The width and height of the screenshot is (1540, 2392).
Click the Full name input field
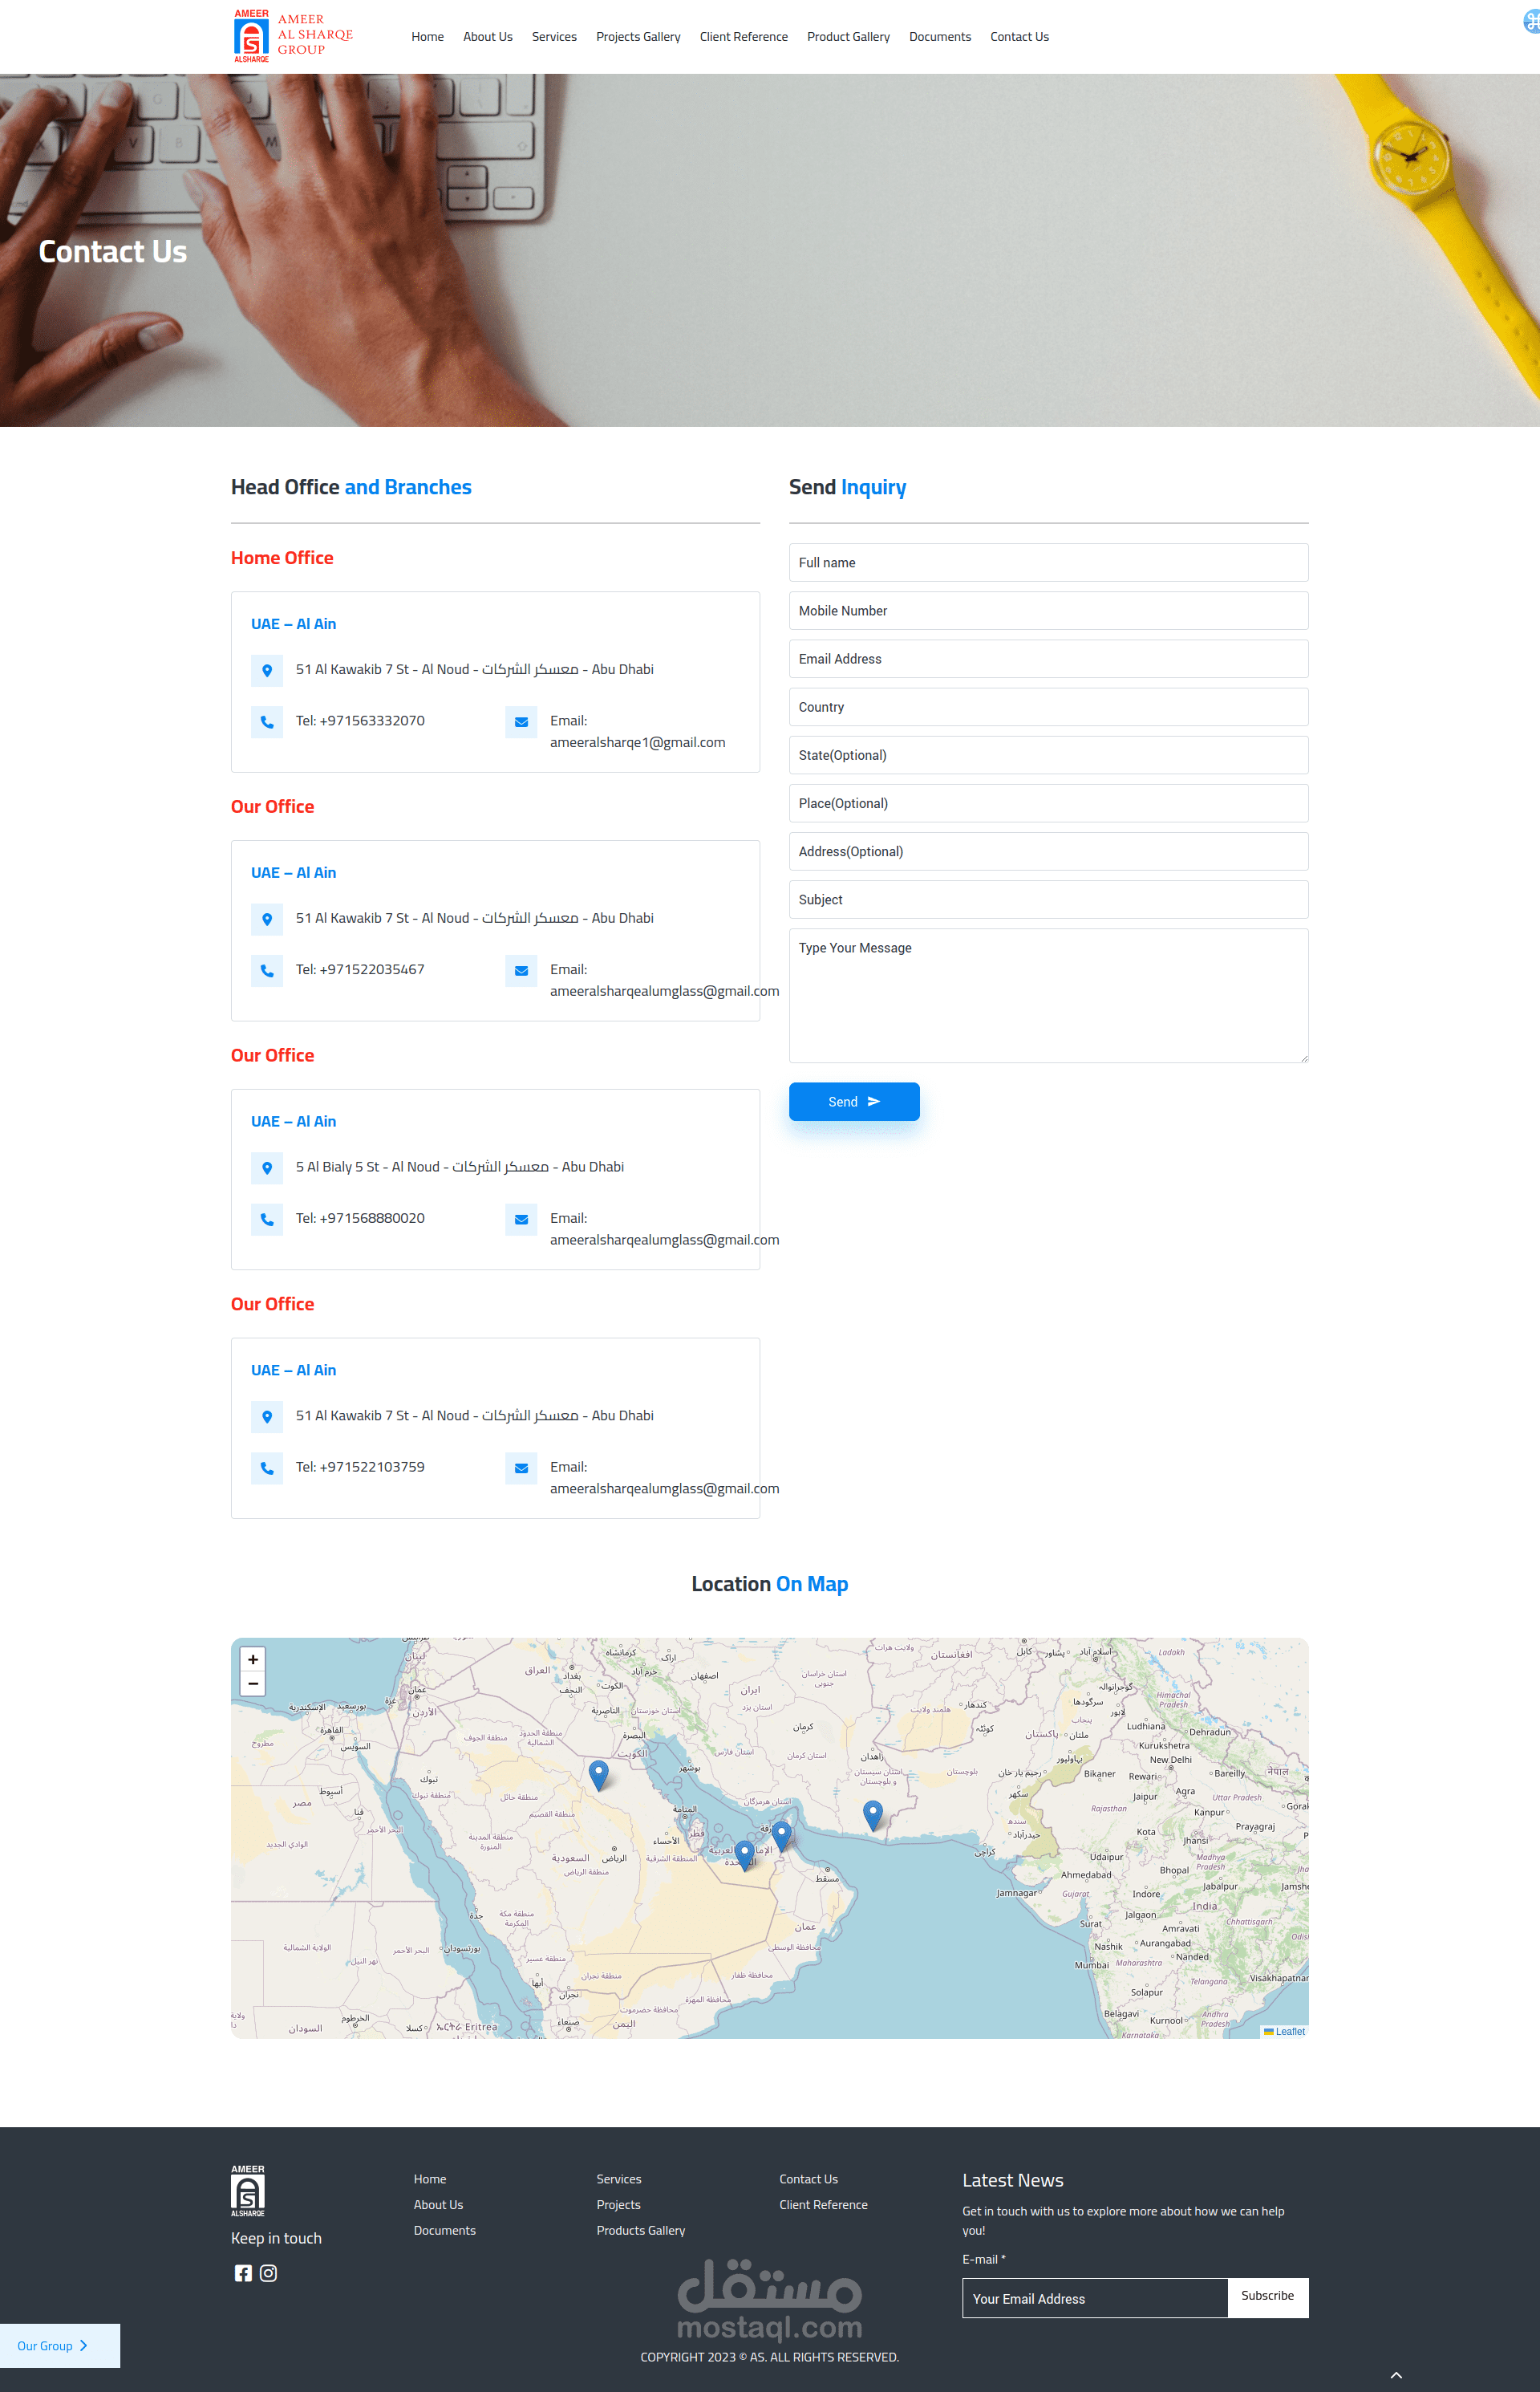point(1048,562)
